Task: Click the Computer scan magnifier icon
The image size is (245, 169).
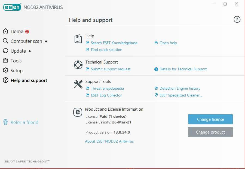Action: [x=5, y=41]
